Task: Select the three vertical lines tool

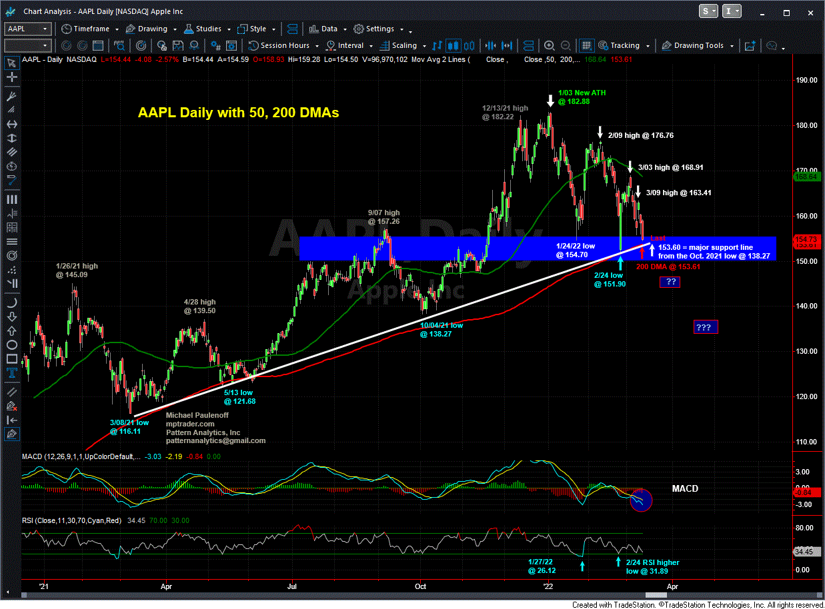Action: (x=12, y=199)
